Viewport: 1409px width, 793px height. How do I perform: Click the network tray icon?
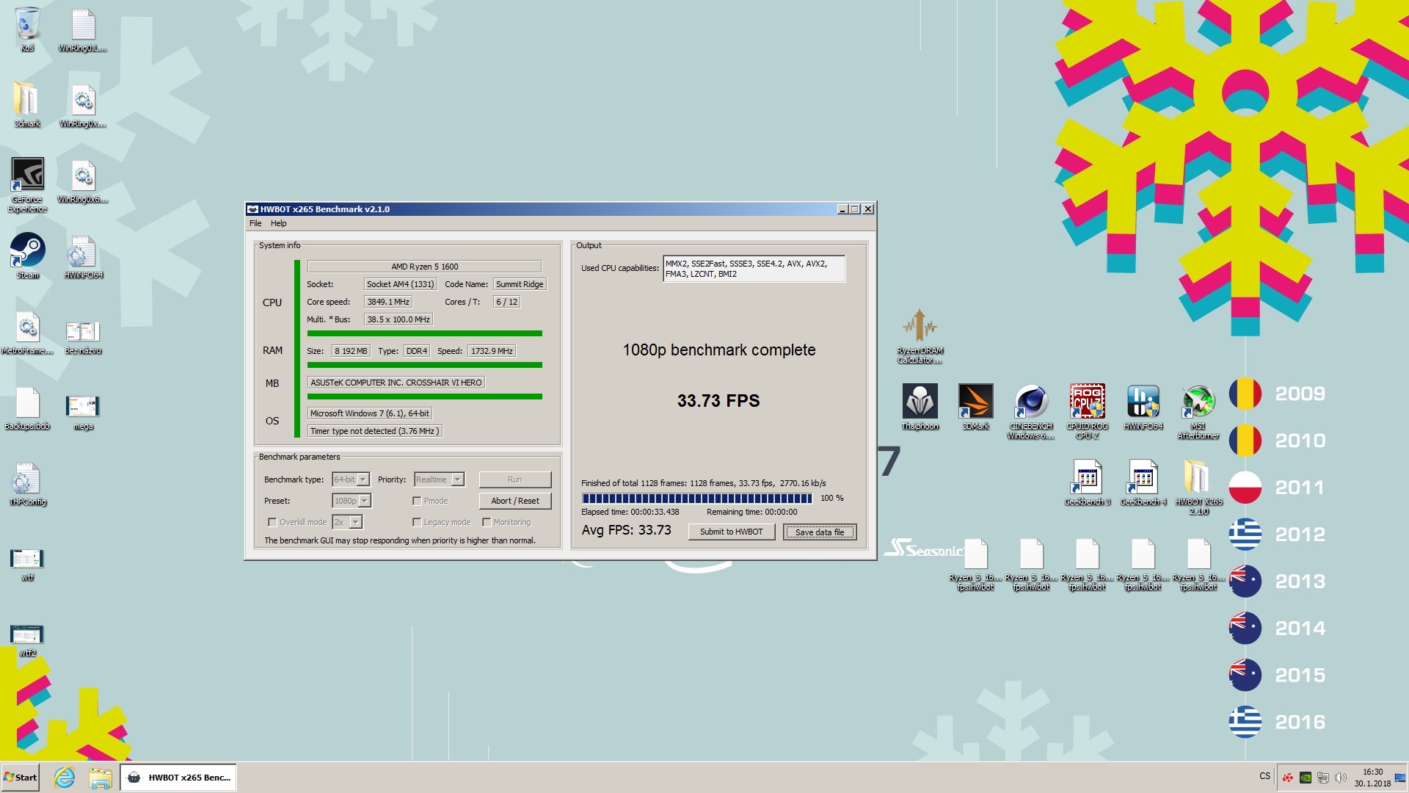1323,777
